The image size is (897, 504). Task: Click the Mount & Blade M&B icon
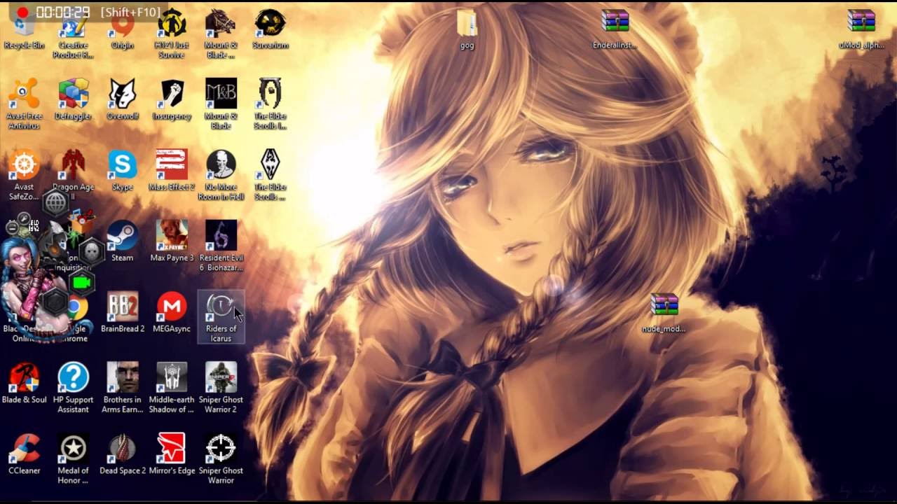click(x=221, y=104)
